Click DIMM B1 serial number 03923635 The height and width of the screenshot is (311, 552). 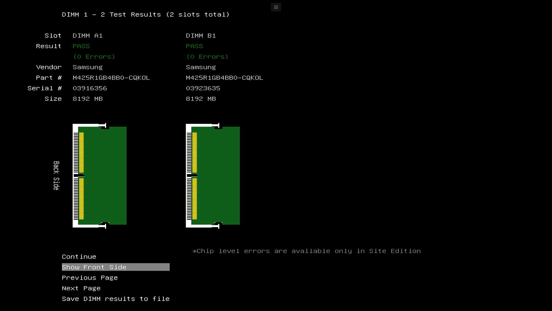coord(203,88)
